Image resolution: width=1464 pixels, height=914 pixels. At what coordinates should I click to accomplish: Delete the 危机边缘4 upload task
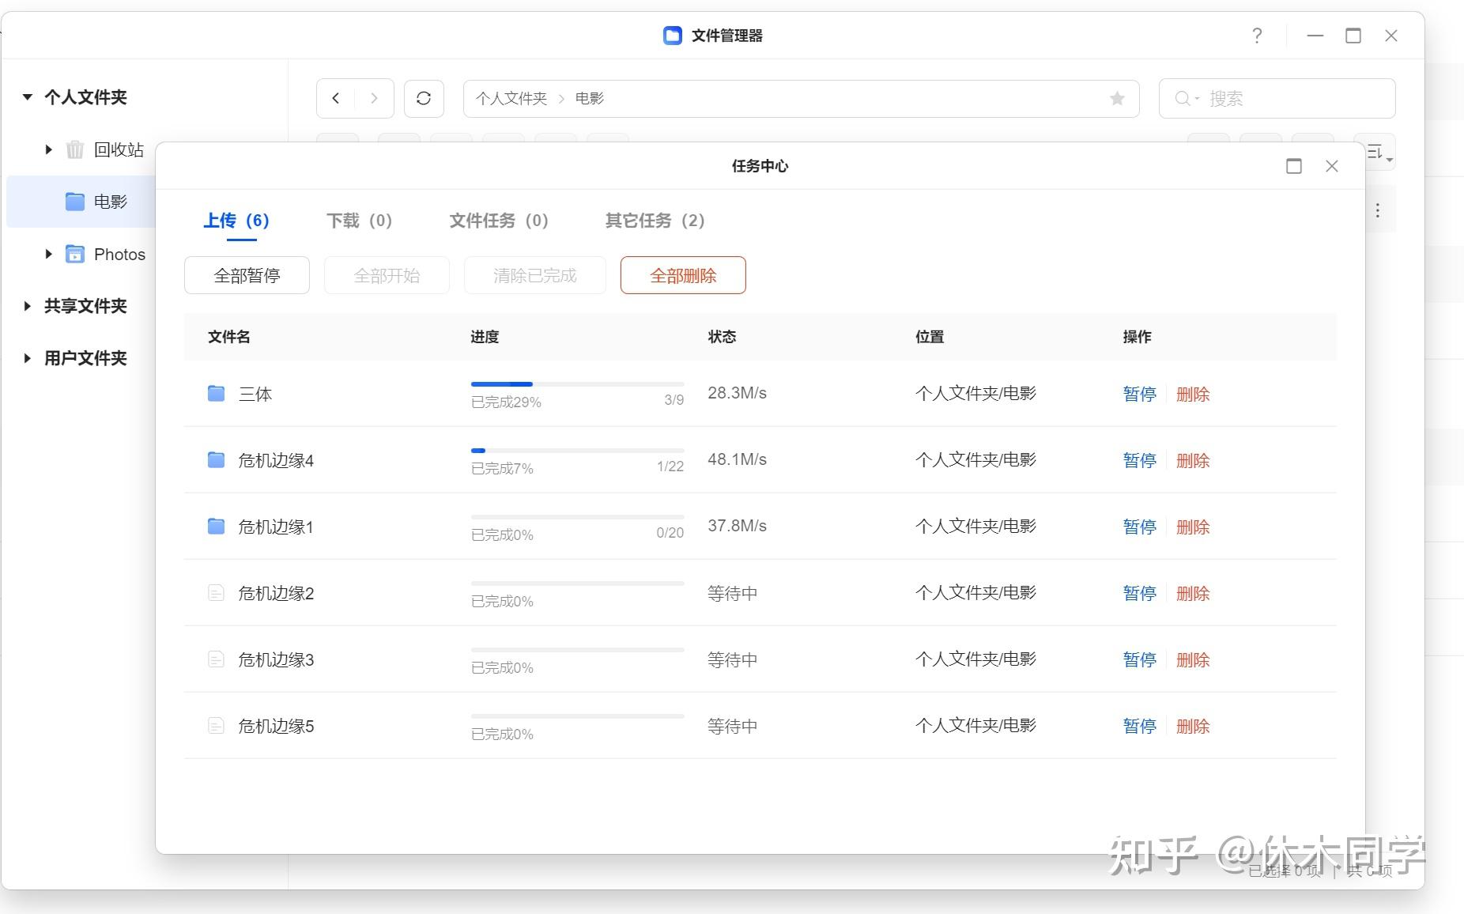1193,460
